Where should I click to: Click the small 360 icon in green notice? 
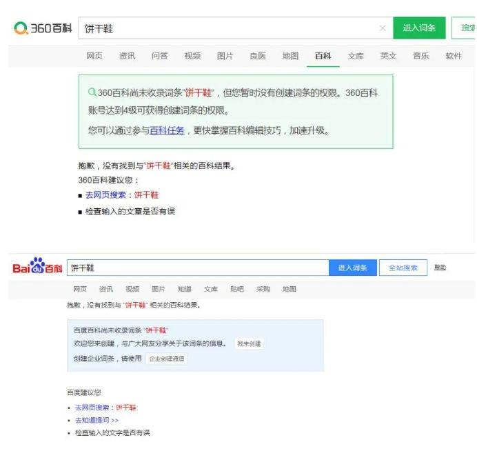point(92,92)
